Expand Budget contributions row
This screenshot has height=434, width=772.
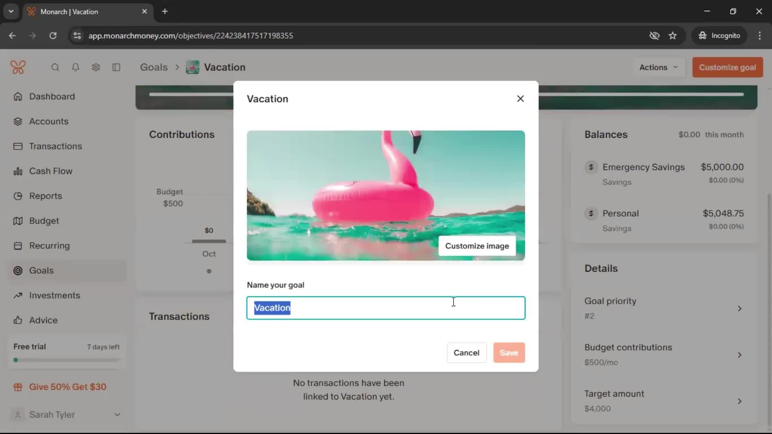tap(739, 354)
